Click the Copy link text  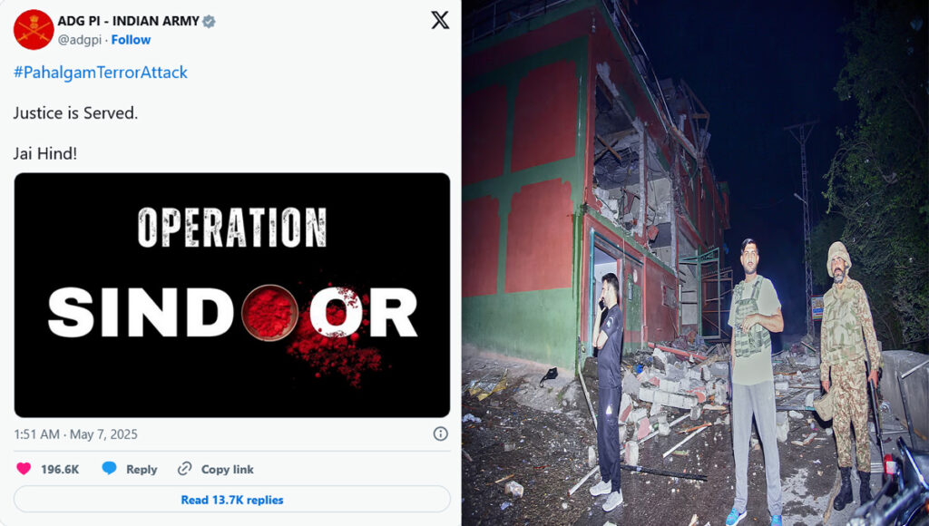pos(227,469)
